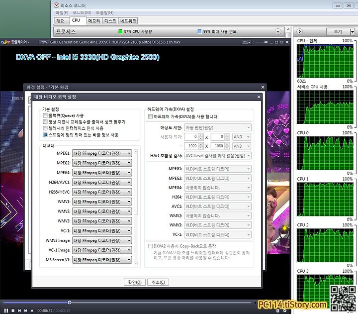The width and height of the screenshot is (358, 314).
Task: Click the eject/open file icon
Action: (x=32, y=311)
